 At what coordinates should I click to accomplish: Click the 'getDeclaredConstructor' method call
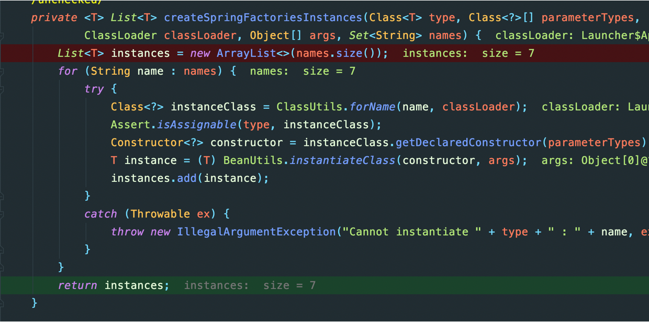[468, 142]
